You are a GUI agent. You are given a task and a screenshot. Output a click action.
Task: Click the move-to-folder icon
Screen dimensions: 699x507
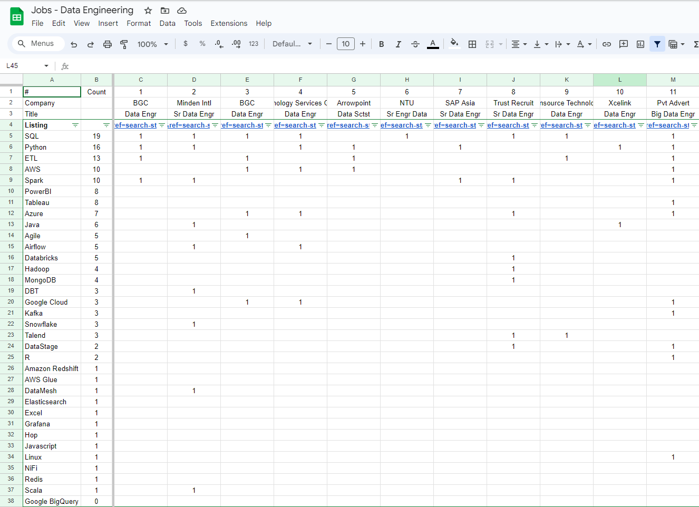tap(165, 11)
